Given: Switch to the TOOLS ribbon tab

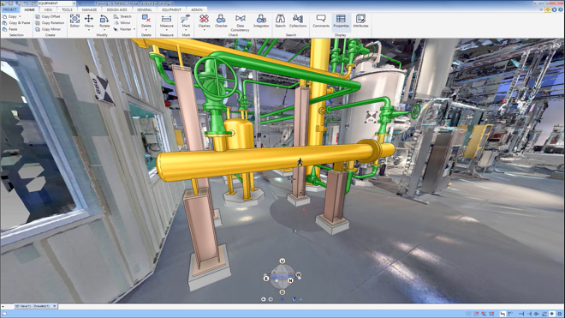Looking at the screenshot, I should (67, 9).
